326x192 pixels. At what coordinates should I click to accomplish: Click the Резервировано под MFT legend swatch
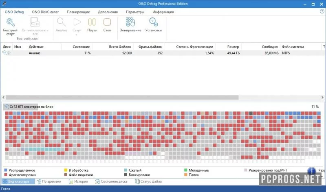click(246, 170)
